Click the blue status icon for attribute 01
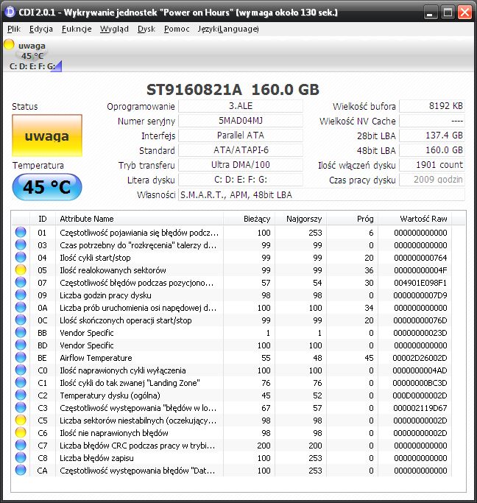This screenshot has width=477, height=503. point(21,233)
